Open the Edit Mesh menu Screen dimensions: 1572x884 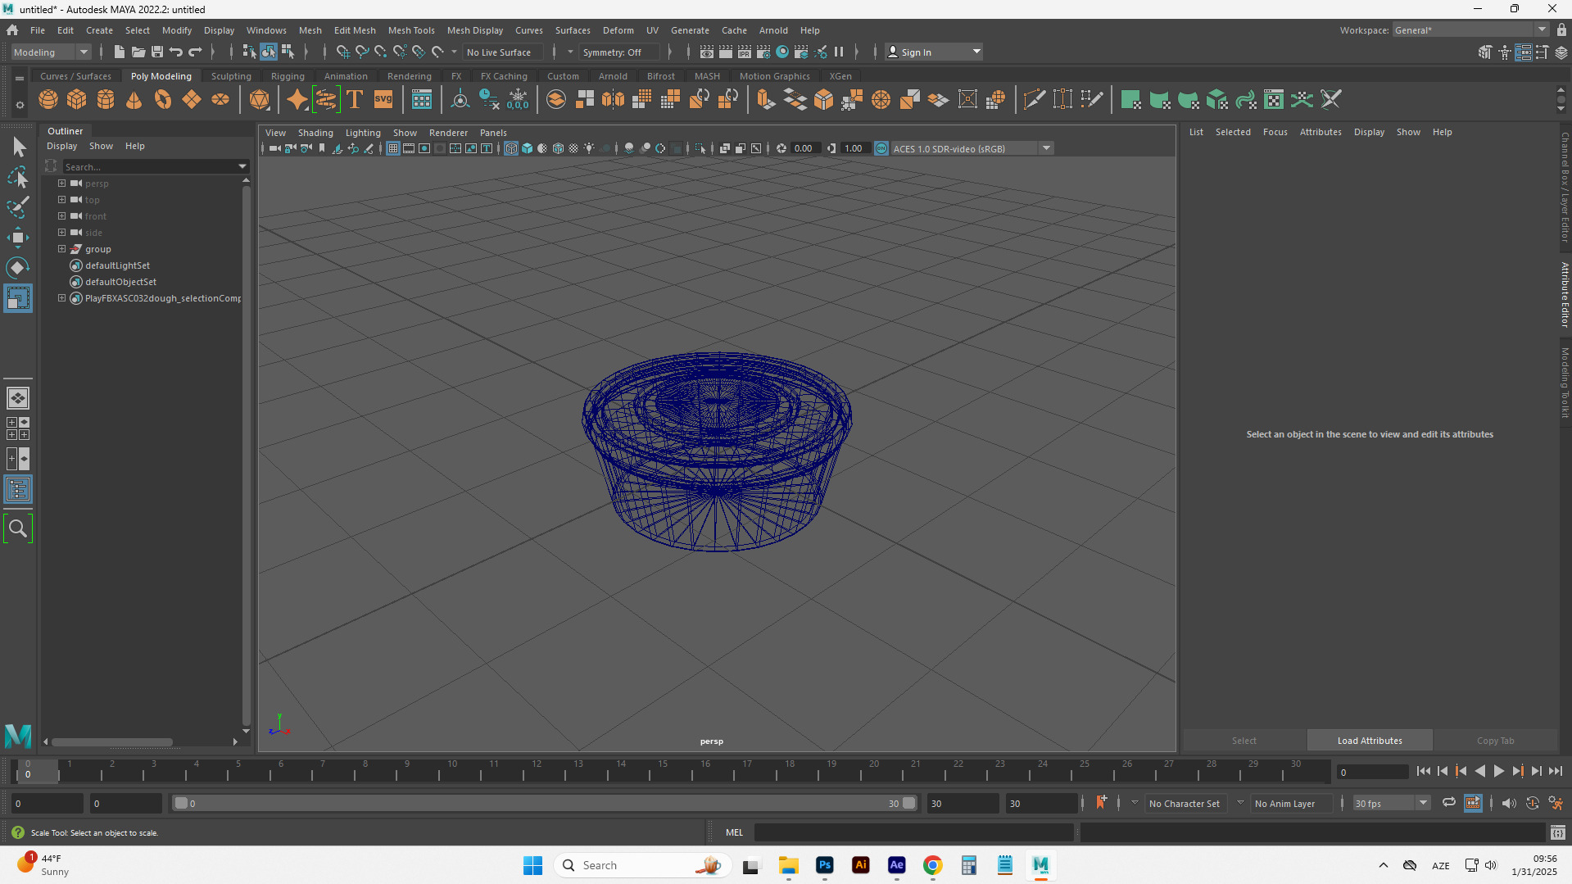pos(355,29)
